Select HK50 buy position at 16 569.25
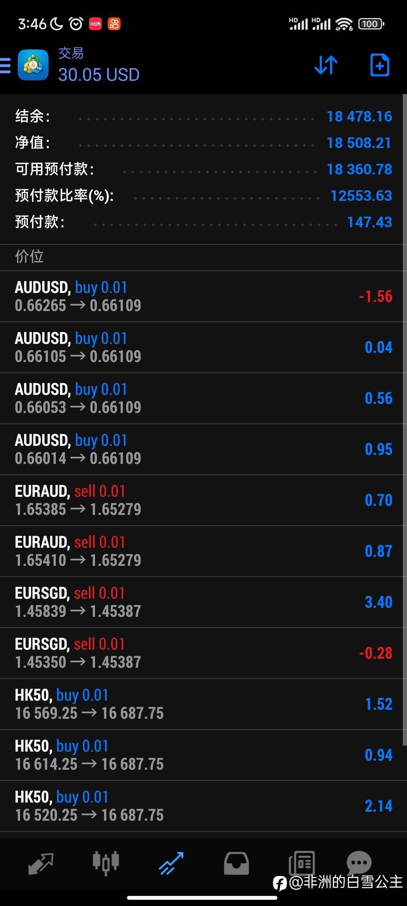The width and height of the screenshot is (407, 906). pos(203,704)
